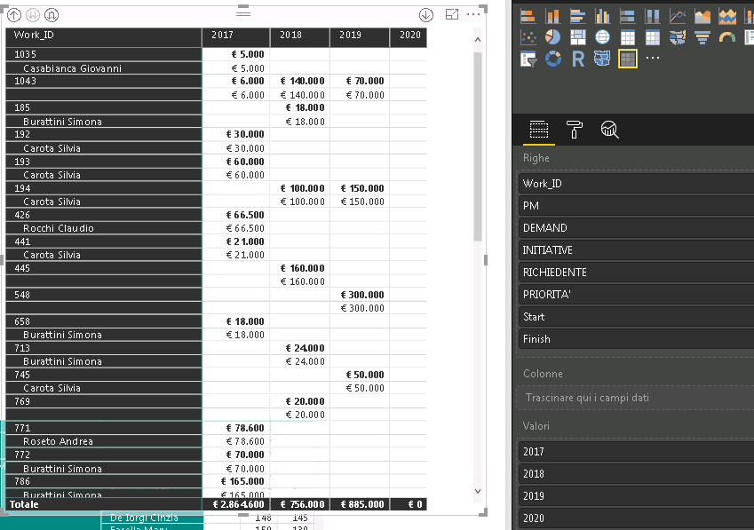The height and width of the screenshot is (530, 754).
Task: Select the Finish field in Righe
Action: click(636, 339)
